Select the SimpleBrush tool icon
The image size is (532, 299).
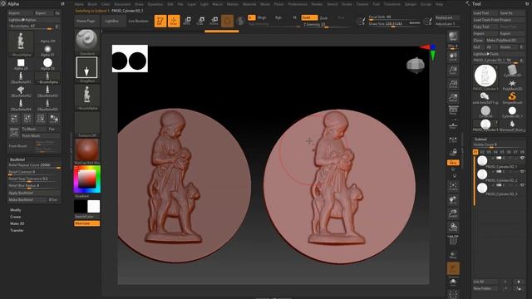pos(512,98)
